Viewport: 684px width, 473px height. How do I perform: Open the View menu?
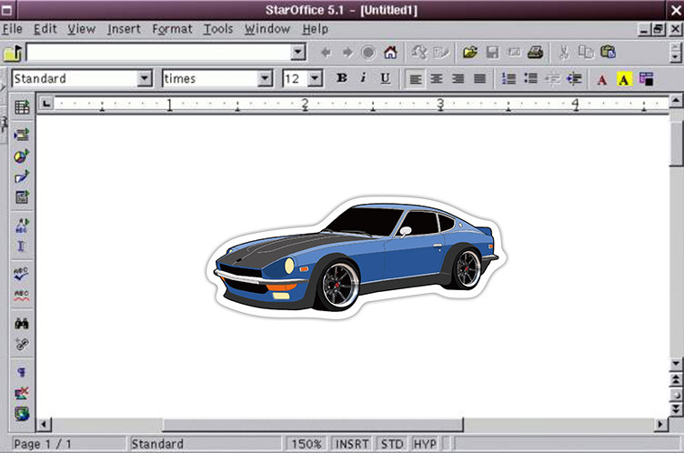click(81, 29)
